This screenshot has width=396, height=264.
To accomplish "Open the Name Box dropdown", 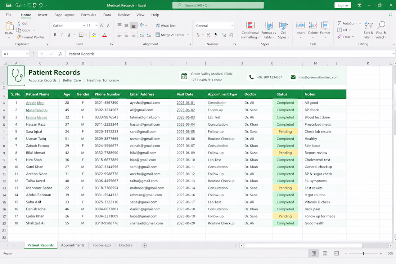I will coord(27,54).
